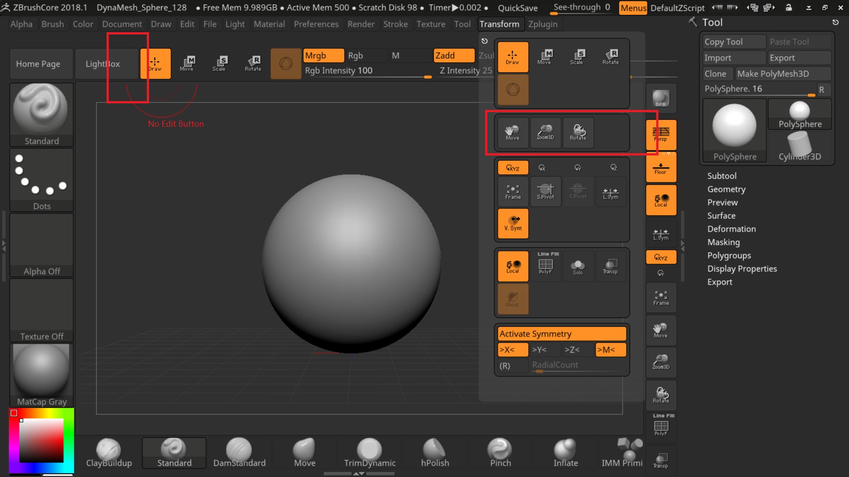Toggle V. Sym in Transform palette

click(x=513, y=223)
